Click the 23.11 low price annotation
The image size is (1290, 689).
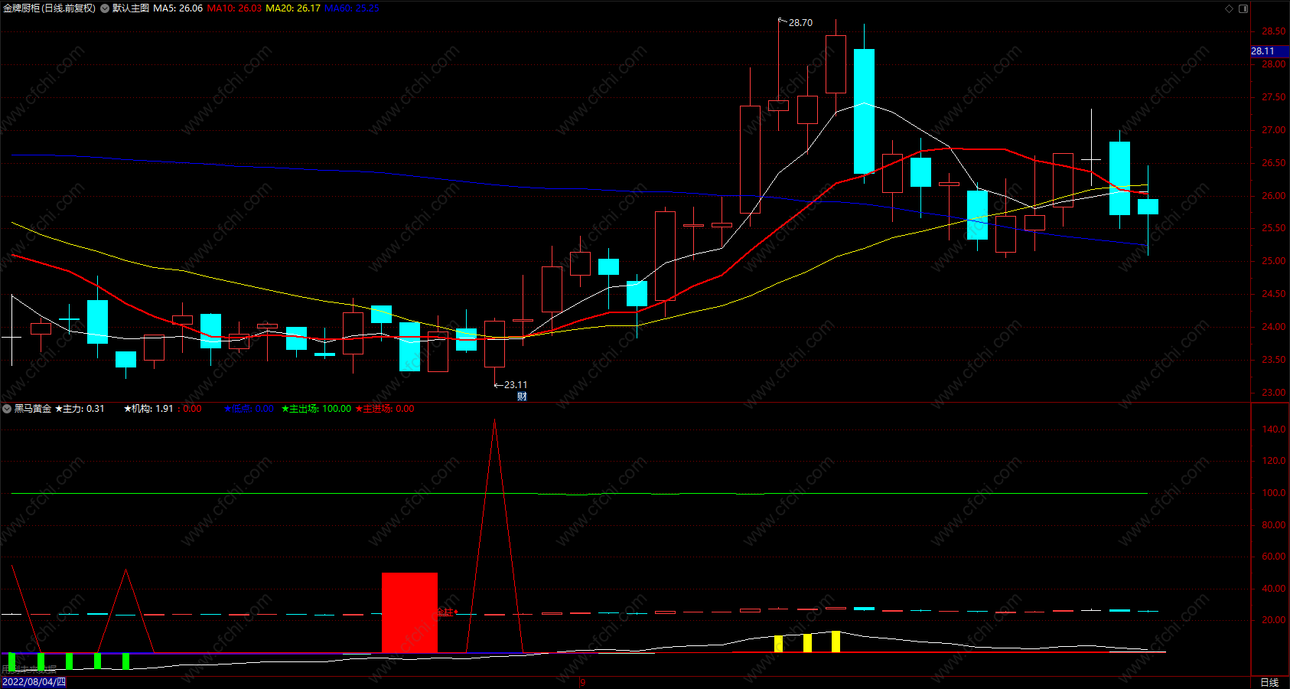515,385
